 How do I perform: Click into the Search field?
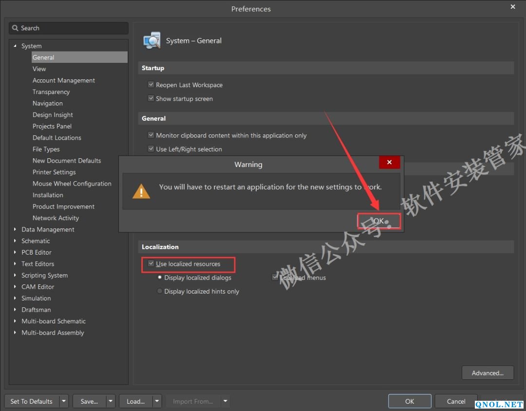[73, 28]
